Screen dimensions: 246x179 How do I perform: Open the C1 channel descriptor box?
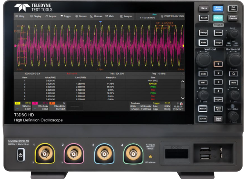[23, 106]
